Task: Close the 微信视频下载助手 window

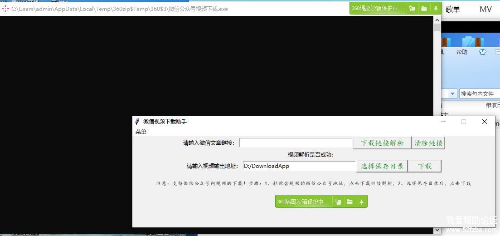Action: [x=485, y=121]
